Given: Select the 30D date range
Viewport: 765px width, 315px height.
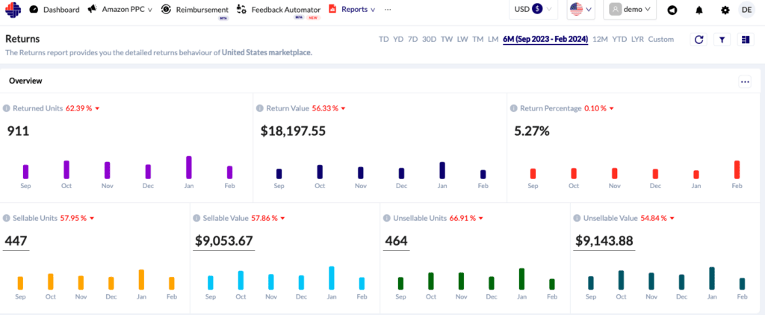Looking at the screenshot, I should click(430, 40).
